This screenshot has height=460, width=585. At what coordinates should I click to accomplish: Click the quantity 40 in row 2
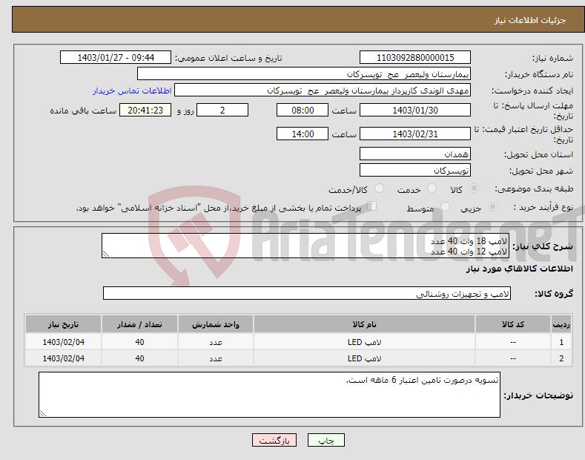pos(139,358)
